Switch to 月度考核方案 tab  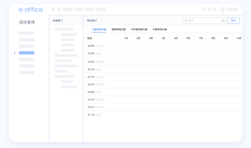tap(99, 30)
